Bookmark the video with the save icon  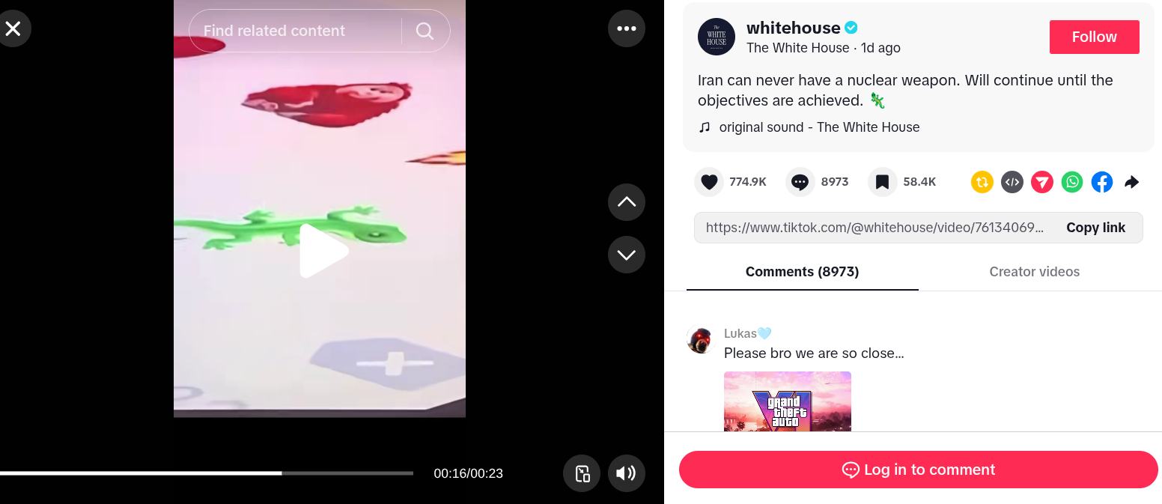(x=883, y=182)
